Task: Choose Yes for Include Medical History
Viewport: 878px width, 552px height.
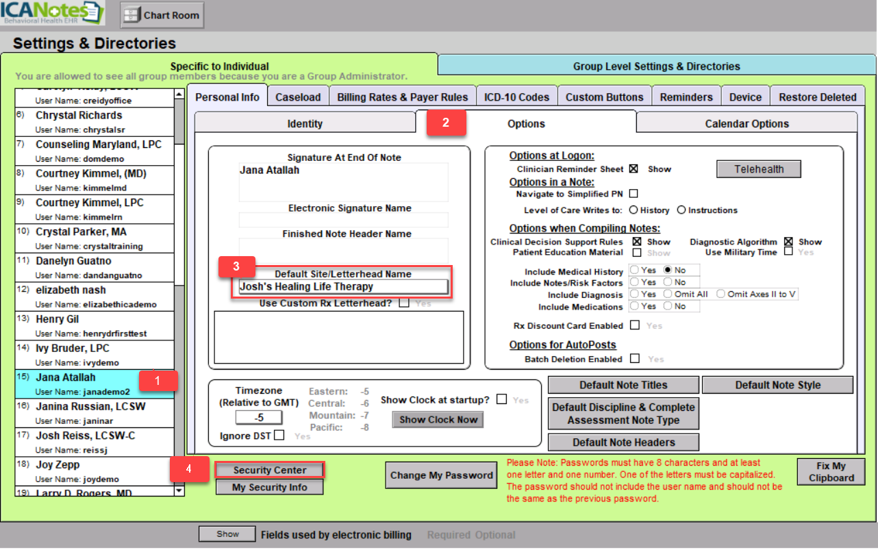Action: [x=634, y=271]
